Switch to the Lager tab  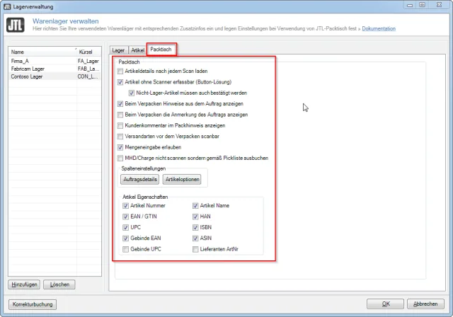click(x=118, y=50)
